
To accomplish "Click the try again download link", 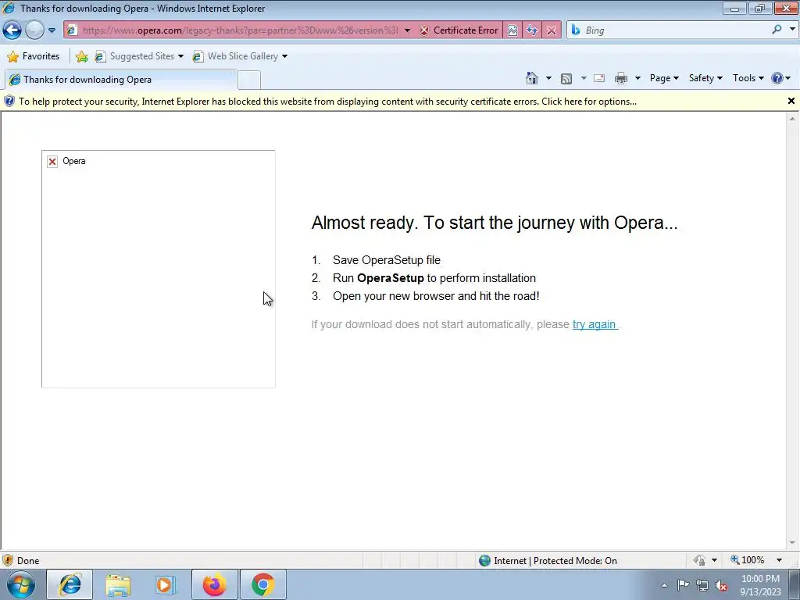I will pyautogui.click(x=595, y=324).
